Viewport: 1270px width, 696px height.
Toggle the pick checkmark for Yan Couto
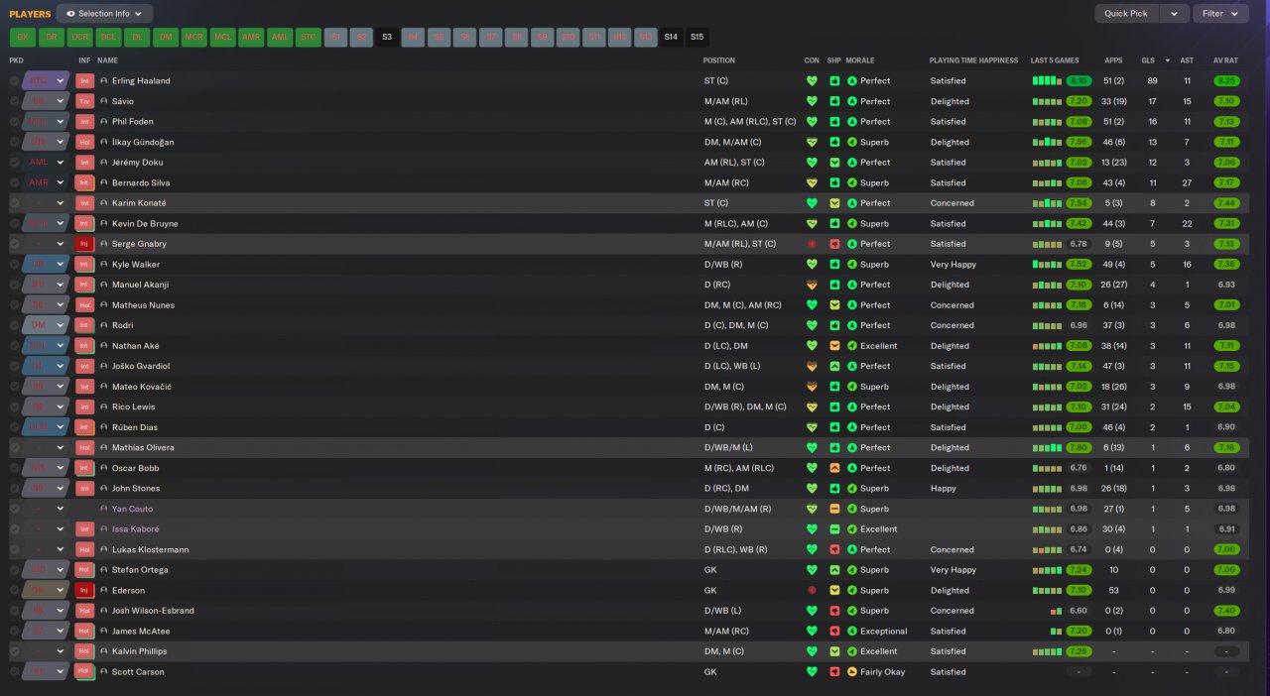pos(14,509)
